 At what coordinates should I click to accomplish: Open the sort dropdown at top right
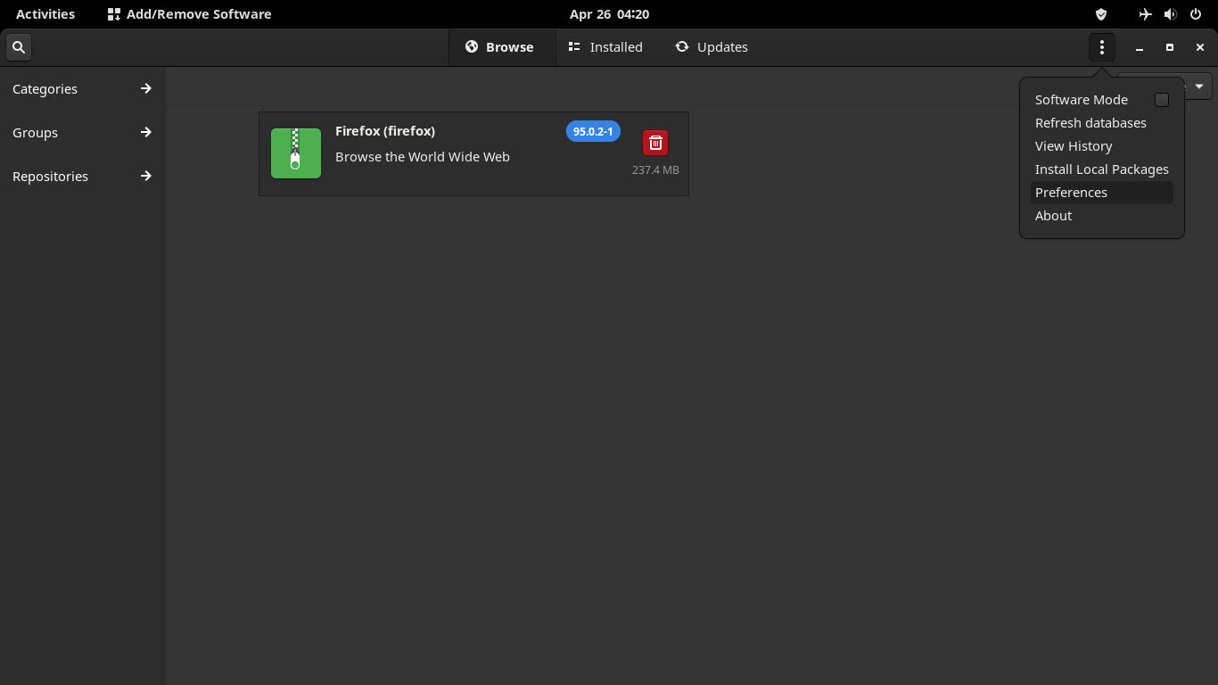(x=1198, y=86)
